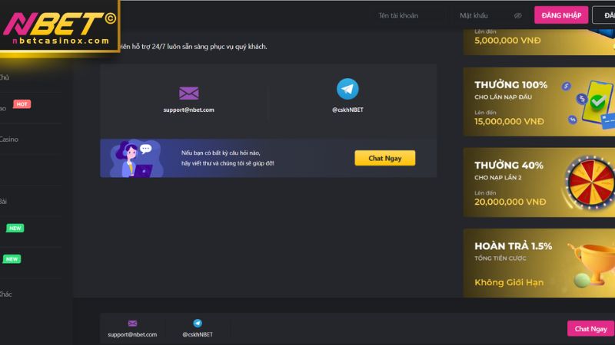Open the 5,000,000 VNĐ promotion banner
This screenshot has height=345, width=615.
pyautogui.click(x=539, y=42)
